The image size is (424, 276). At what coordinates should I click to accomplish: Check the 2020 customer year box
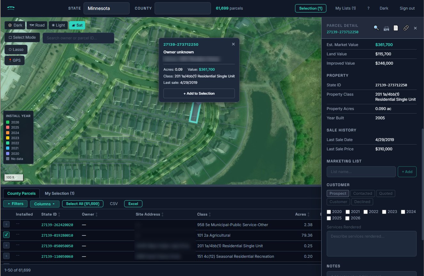coord(329,212)
